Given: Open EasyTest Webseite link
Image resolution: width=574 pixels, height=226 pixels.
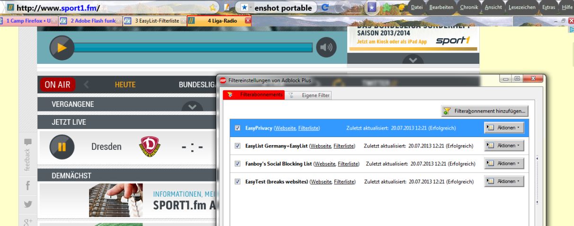Looking at the screenshot, I should 321,182.
